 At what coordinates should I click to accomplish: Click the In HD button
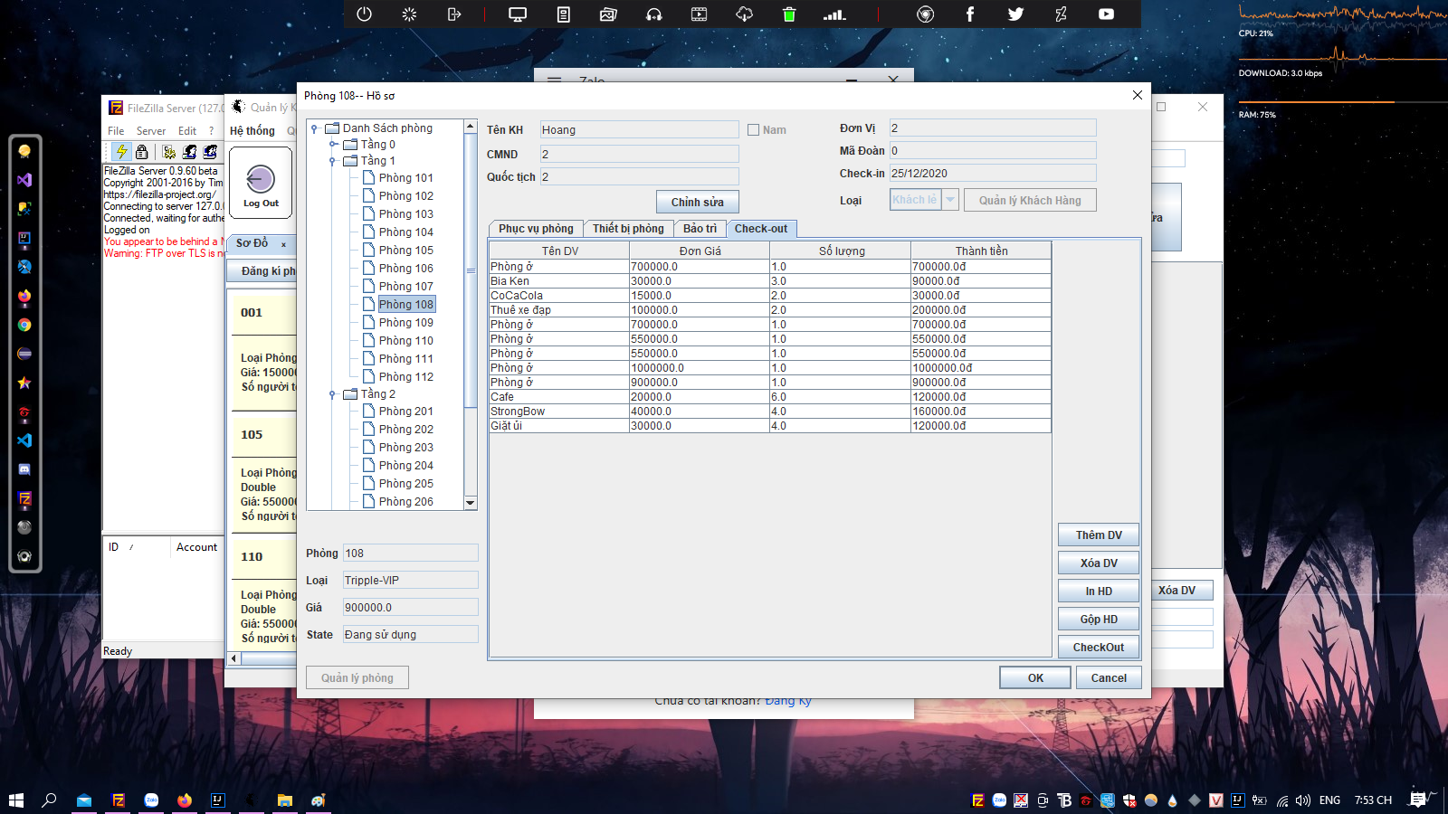click(x=1099, y=591)
